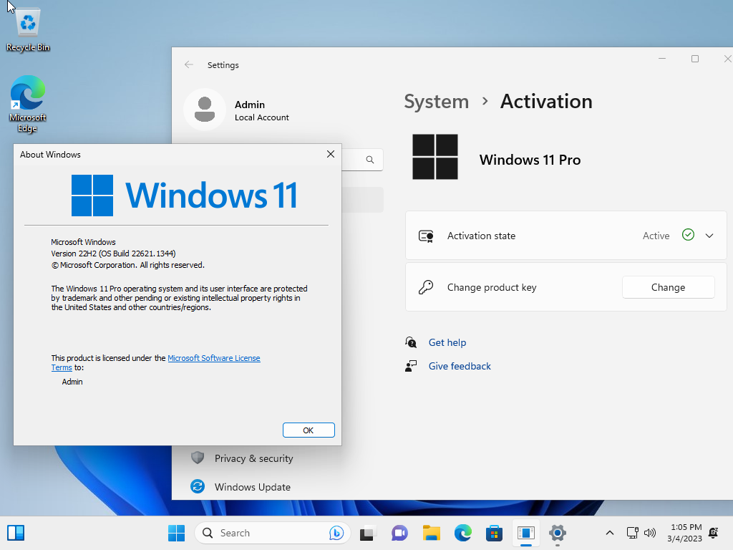Click the Give feedback person icon
This screenshot has width=733, height=550.
click(411, 366)
